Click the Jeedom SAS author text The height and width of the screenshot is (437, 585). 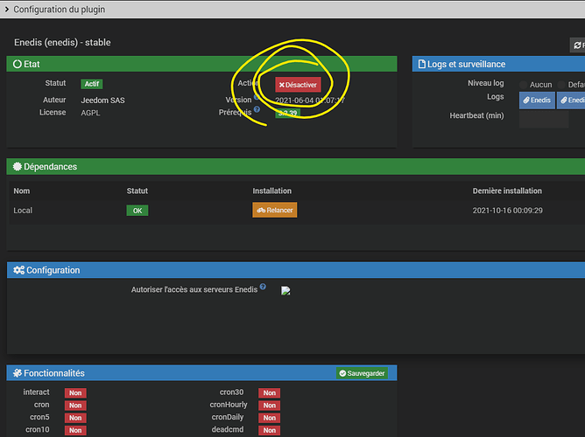pyautogui.click(x=103, y=101)
